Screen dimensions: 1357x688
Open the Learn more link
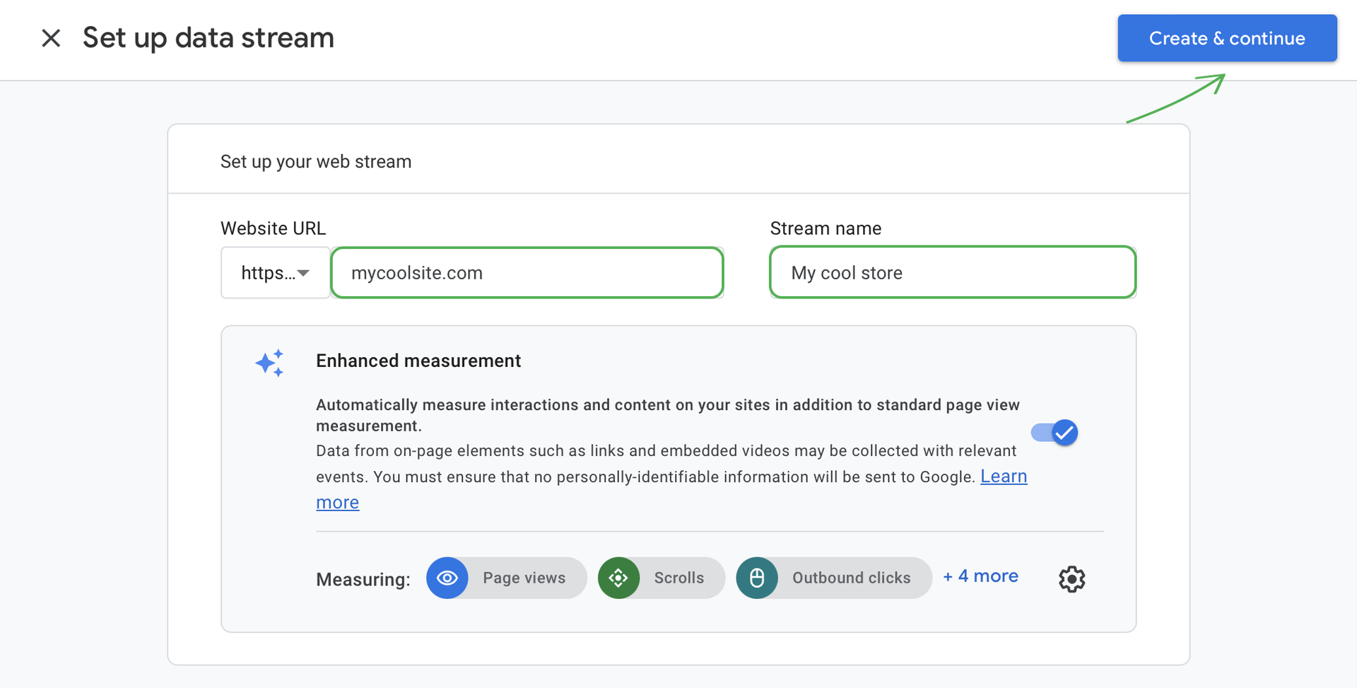click(x=1003, y=477)
